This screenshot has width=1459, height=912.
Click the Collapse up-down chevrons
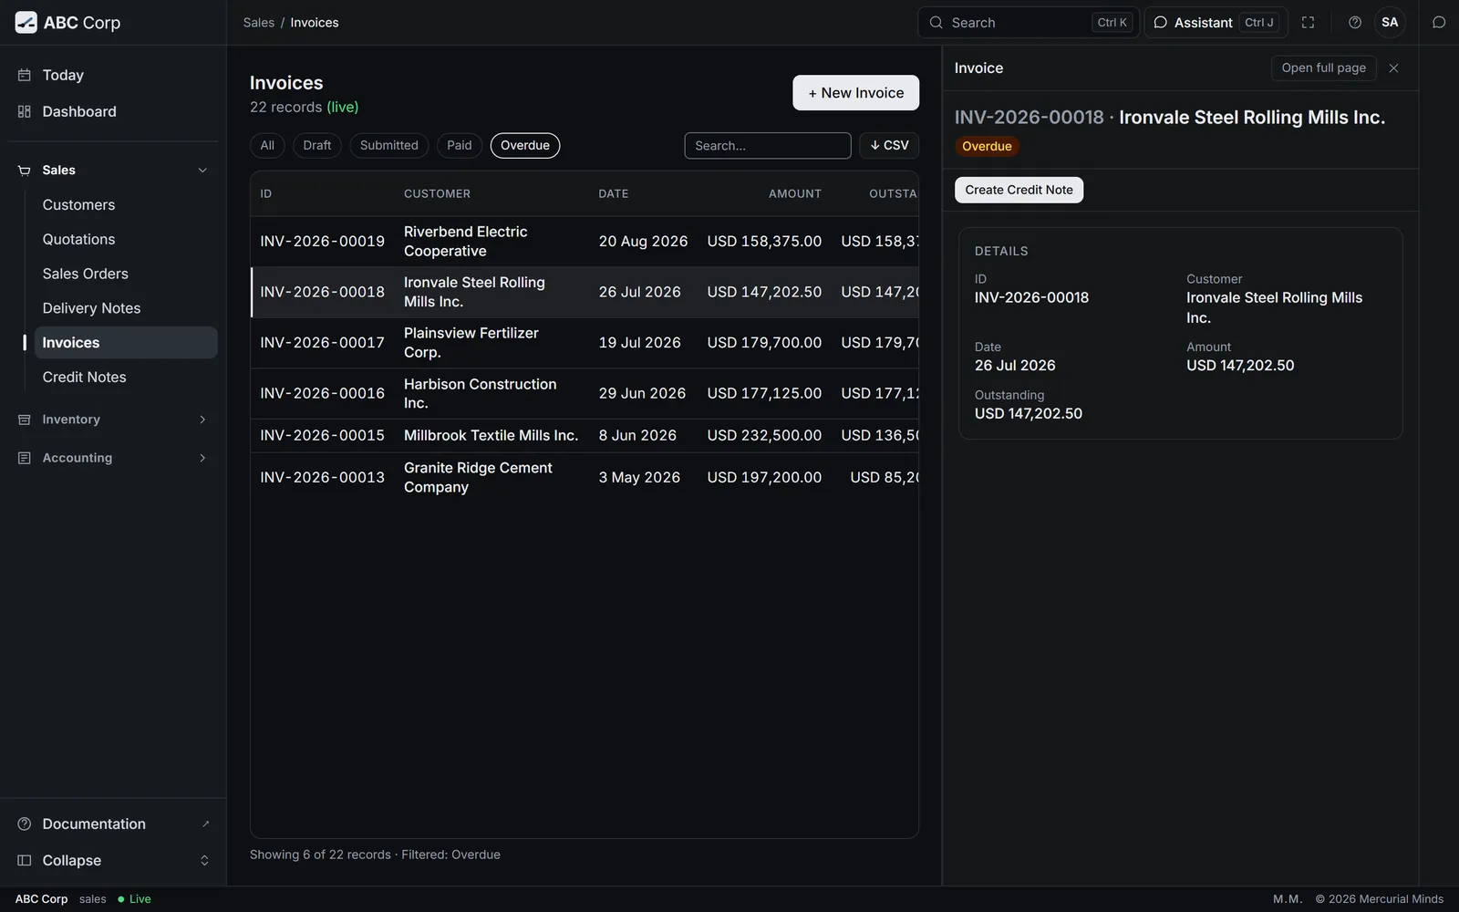pyautogui.click(x=204, y=860)
